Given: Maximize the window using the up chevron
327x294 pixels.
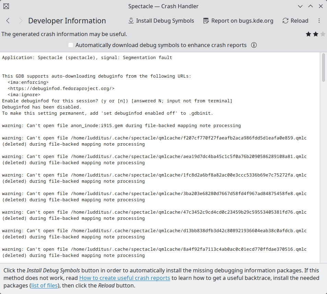Looking at the screenshot, I should pos(310,6).
